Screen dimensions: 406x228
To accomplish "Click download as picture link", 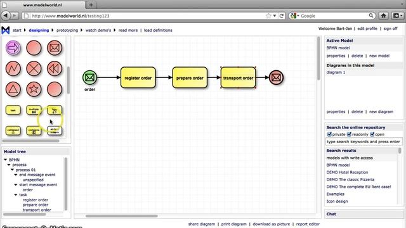I will (x=272, y=224).
